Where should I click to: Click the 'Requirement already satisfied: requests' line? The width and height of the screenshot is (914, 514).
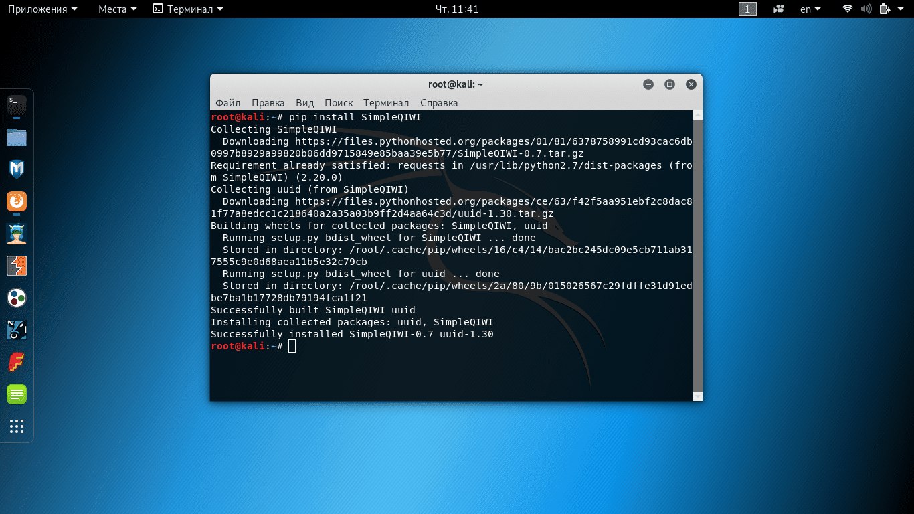[x=452, y=165]
